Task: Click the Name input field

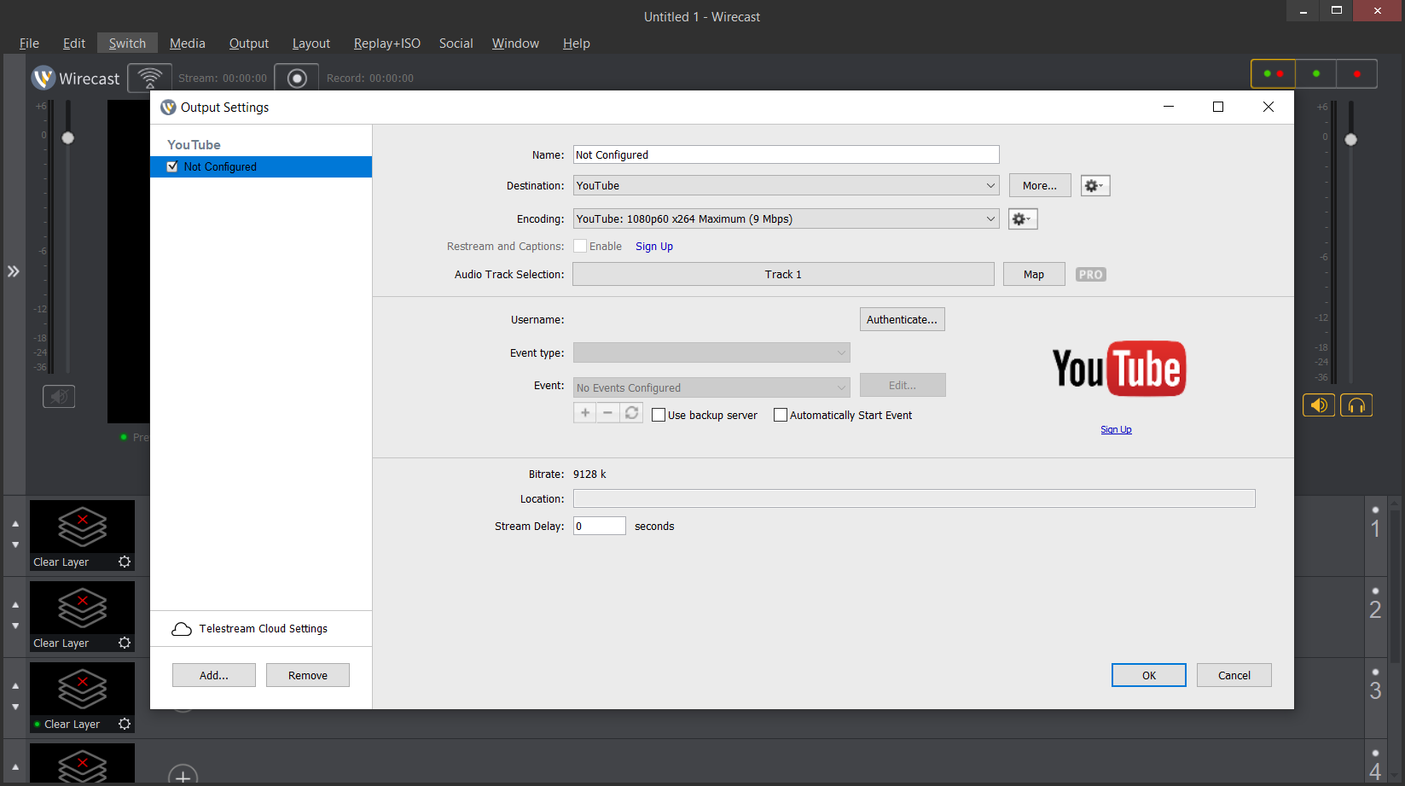Action: 786,154
